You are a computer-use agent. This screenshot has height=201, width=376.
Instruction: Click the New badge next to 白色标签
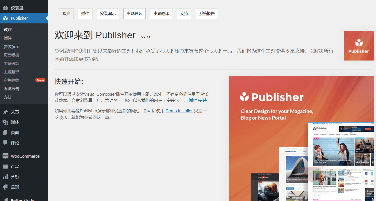[40, 80]
